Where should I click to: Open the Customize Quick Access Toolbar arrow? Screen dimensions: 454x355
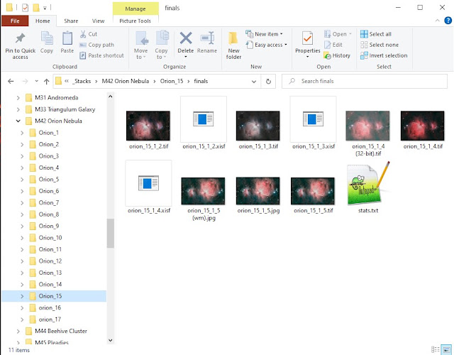pyautogui.click(x=45, y=8)
